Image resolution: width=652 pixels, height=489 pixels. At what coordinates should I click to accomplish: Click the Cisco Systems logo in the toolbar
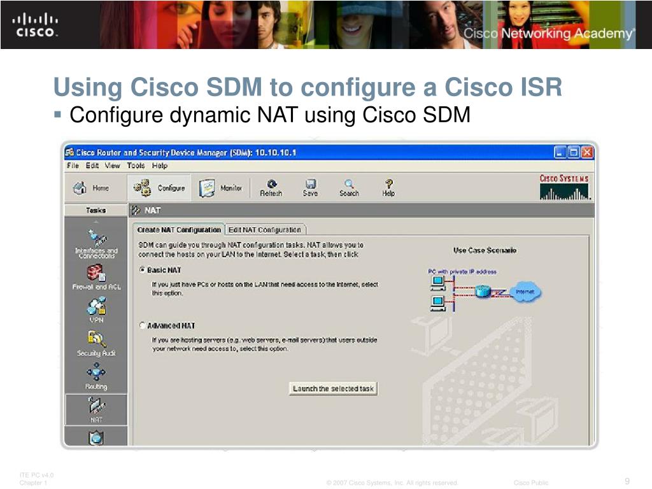(564, 187)
